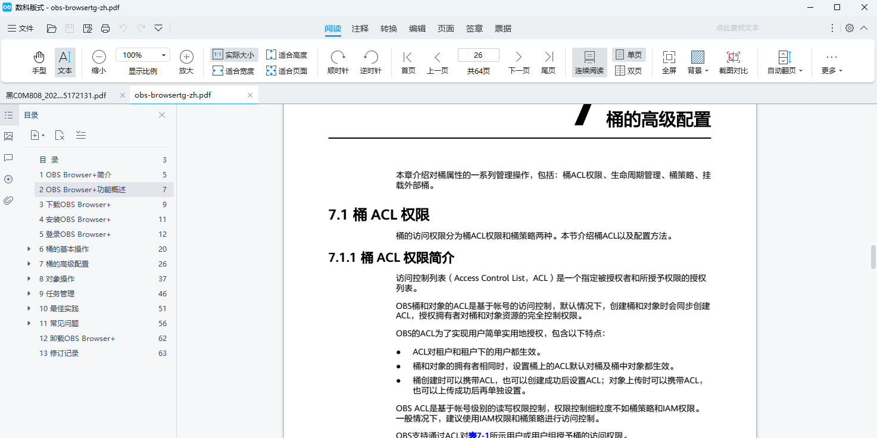Toggle 适合页面 fit page view
877x438 pixels.
[287, 71]
